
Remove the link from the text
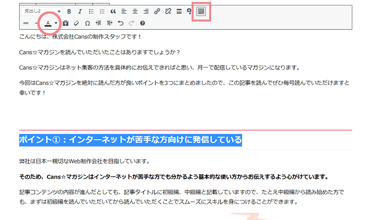(168, 11)
